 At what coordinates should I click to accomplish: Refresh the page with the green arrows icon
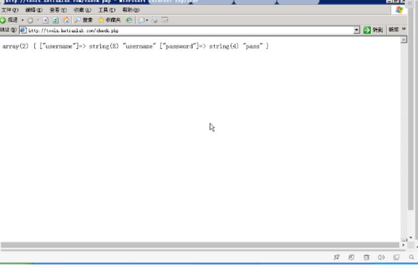pos(55,20)
